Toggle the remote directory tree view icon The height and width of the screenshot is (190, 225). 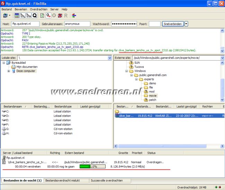[x=28, y=16]
